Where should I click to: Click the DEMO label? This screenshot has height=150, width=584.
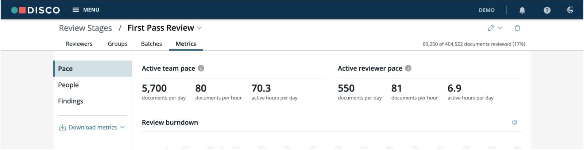[487, 10]
